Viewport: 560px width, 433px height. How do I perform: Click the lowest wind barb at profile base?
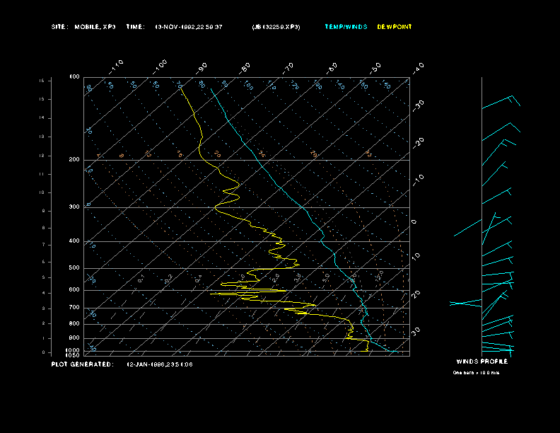click(x=498, y=351)
